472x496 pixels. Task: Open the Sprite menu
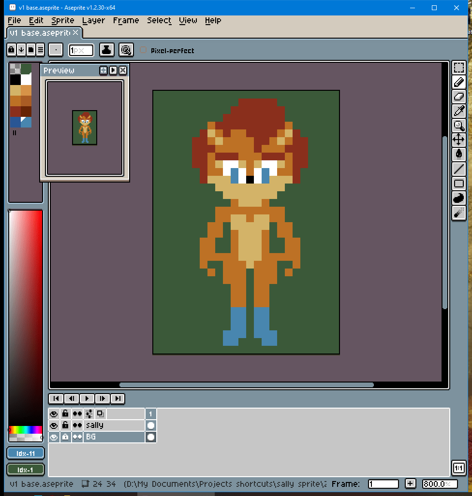coord(63,20)
